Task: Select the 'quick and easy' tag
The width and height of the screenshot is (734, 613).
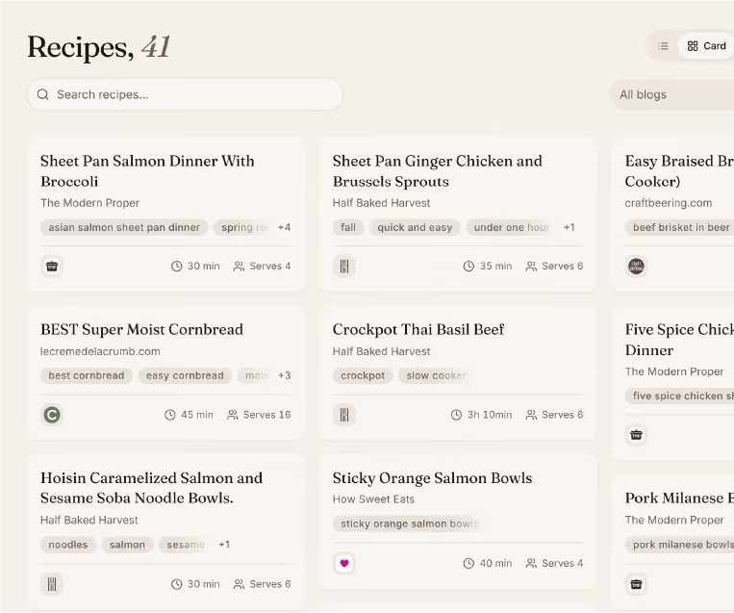Action: pos(415,228)
